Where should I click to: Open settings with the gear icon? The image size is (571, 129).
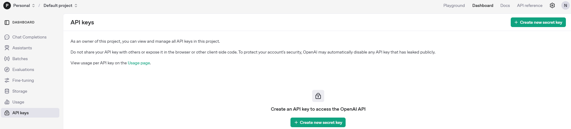[552, 5]
